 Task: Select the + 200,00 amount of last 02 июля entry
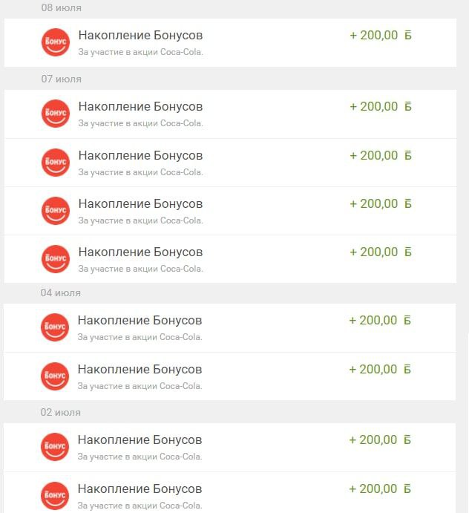(373, 489)
